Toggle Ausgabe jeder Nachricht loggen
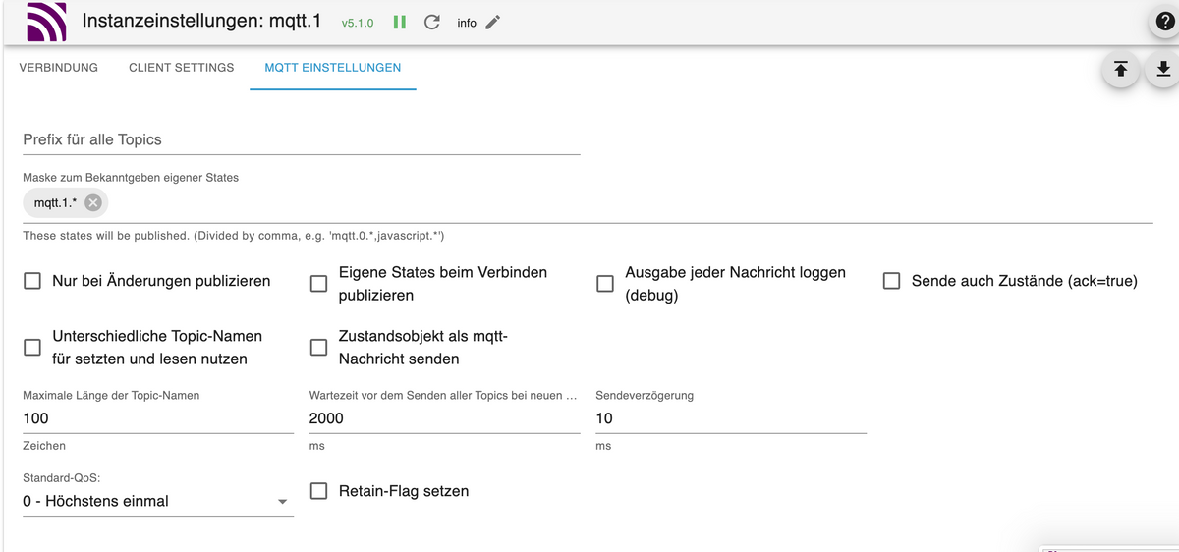1179x552 pixels. 605,283
